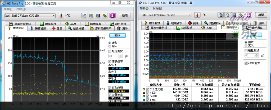Uncheck the 1 MB transfer size checkbox
This screenshot has width=271, height=110.
coord(148,100)
